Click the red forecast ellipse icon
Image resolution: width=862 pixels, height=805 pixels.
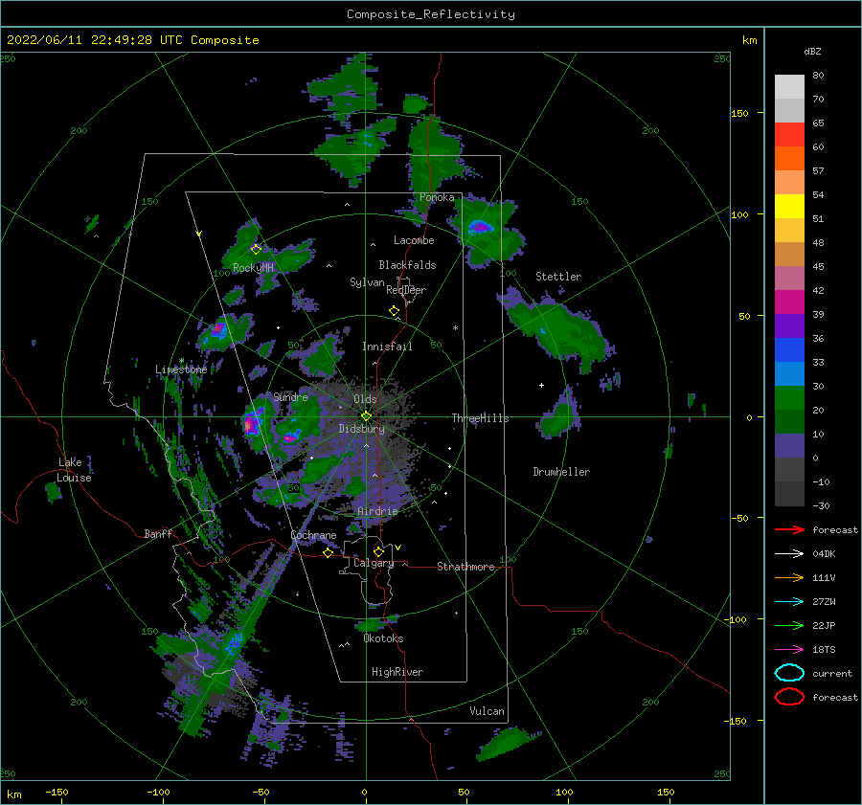(x=789, y=697)
